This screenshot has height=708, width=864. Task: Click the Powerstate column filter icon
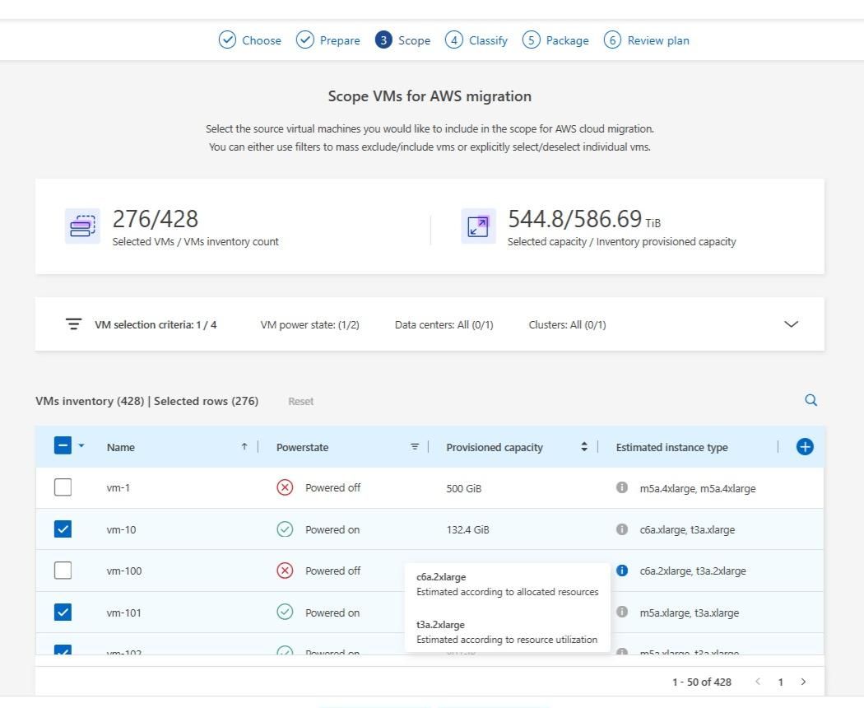point(415,447)
